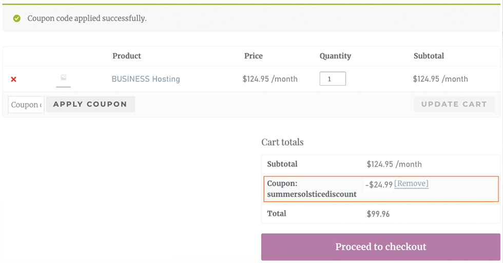This screenshot has height=263, width=503.
Task: Click the summersolsticediscount coupon label
Action: tap(312, 194)
